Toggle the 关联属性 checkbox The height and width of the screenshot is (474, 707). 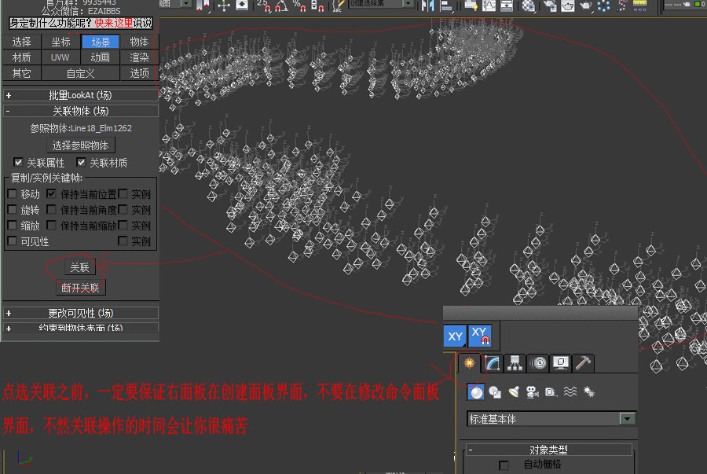pyautogui.click(x=18, y=163)
